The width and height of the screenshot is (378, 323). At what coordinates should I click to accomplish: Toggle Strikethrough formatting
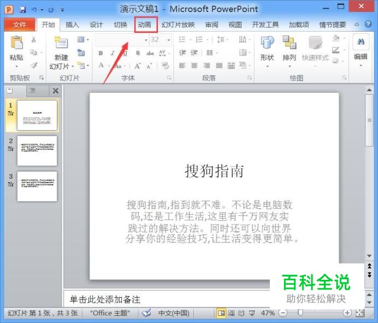tap(150, 53)
